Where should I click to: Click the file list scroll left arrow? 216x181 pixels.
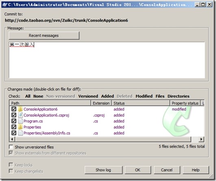coord(12,139)
